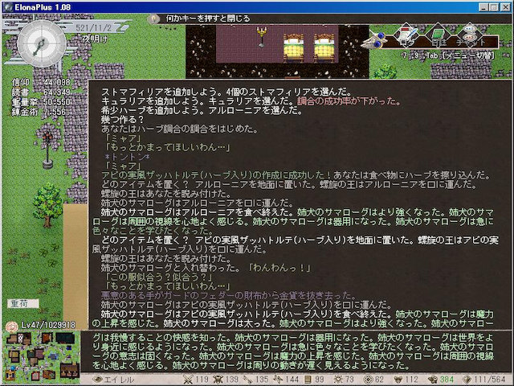Click the 重荷 burden status label
Viewport: 514px width, 386px height.
click(23, 304)
